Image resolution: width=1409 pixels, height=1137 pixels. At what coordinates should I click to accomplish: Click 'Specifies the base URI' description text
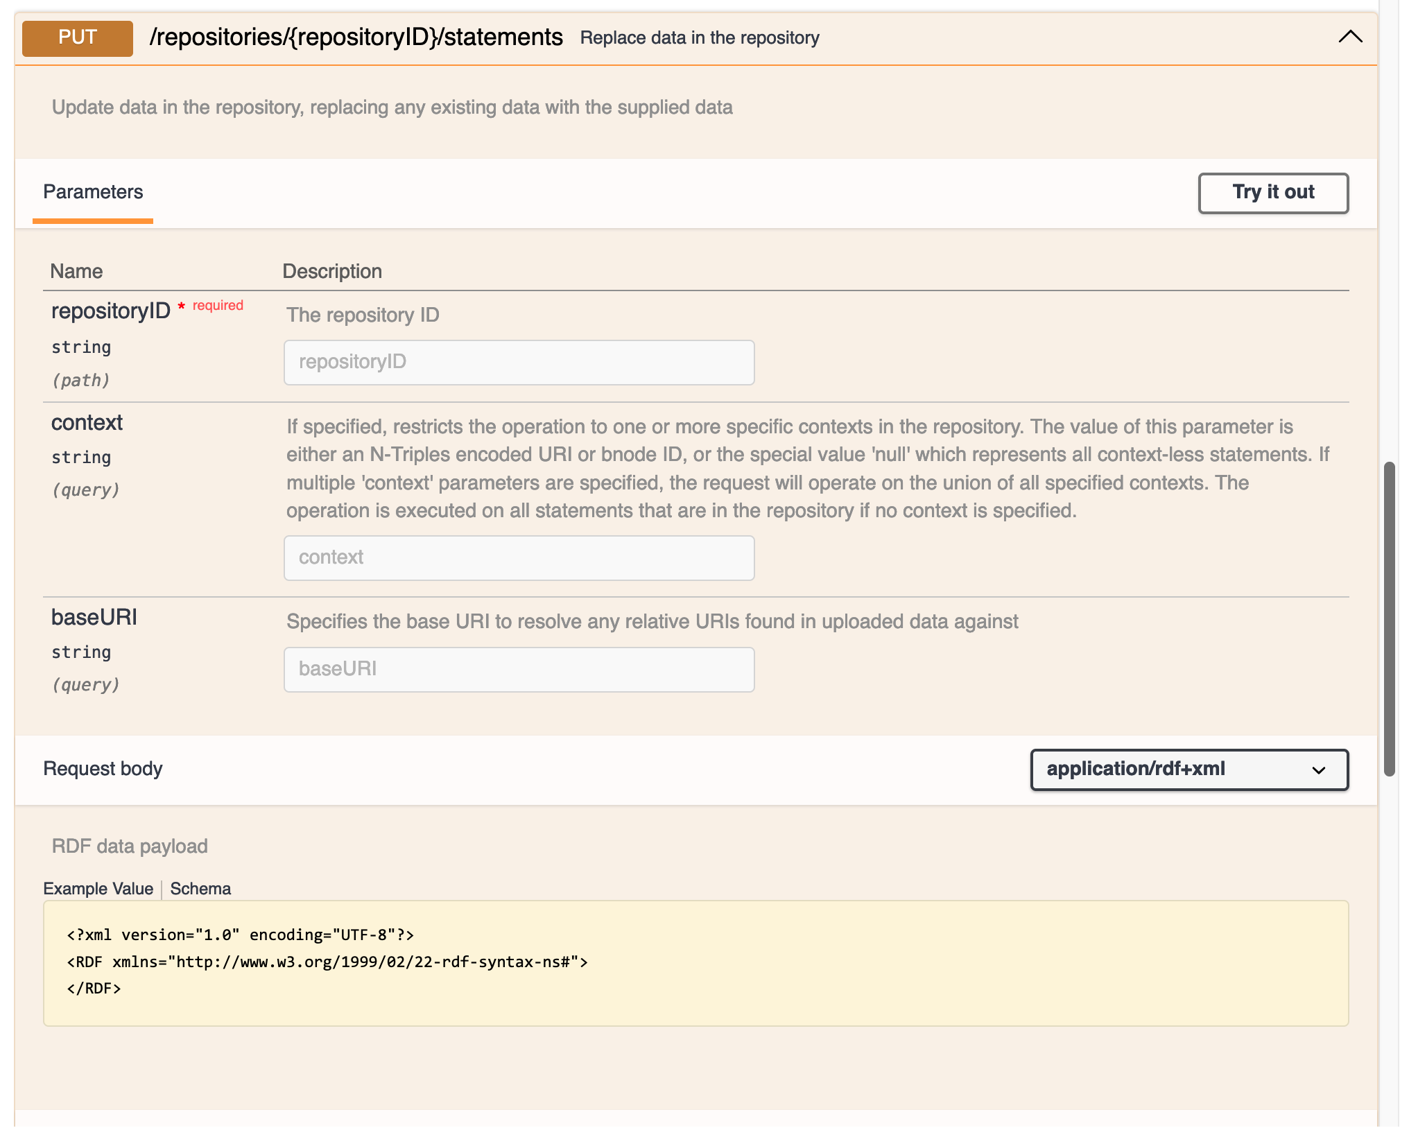tap(652, 622)
